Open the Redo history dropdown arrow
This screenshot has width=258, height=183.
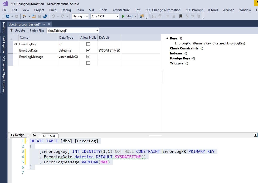67,16
